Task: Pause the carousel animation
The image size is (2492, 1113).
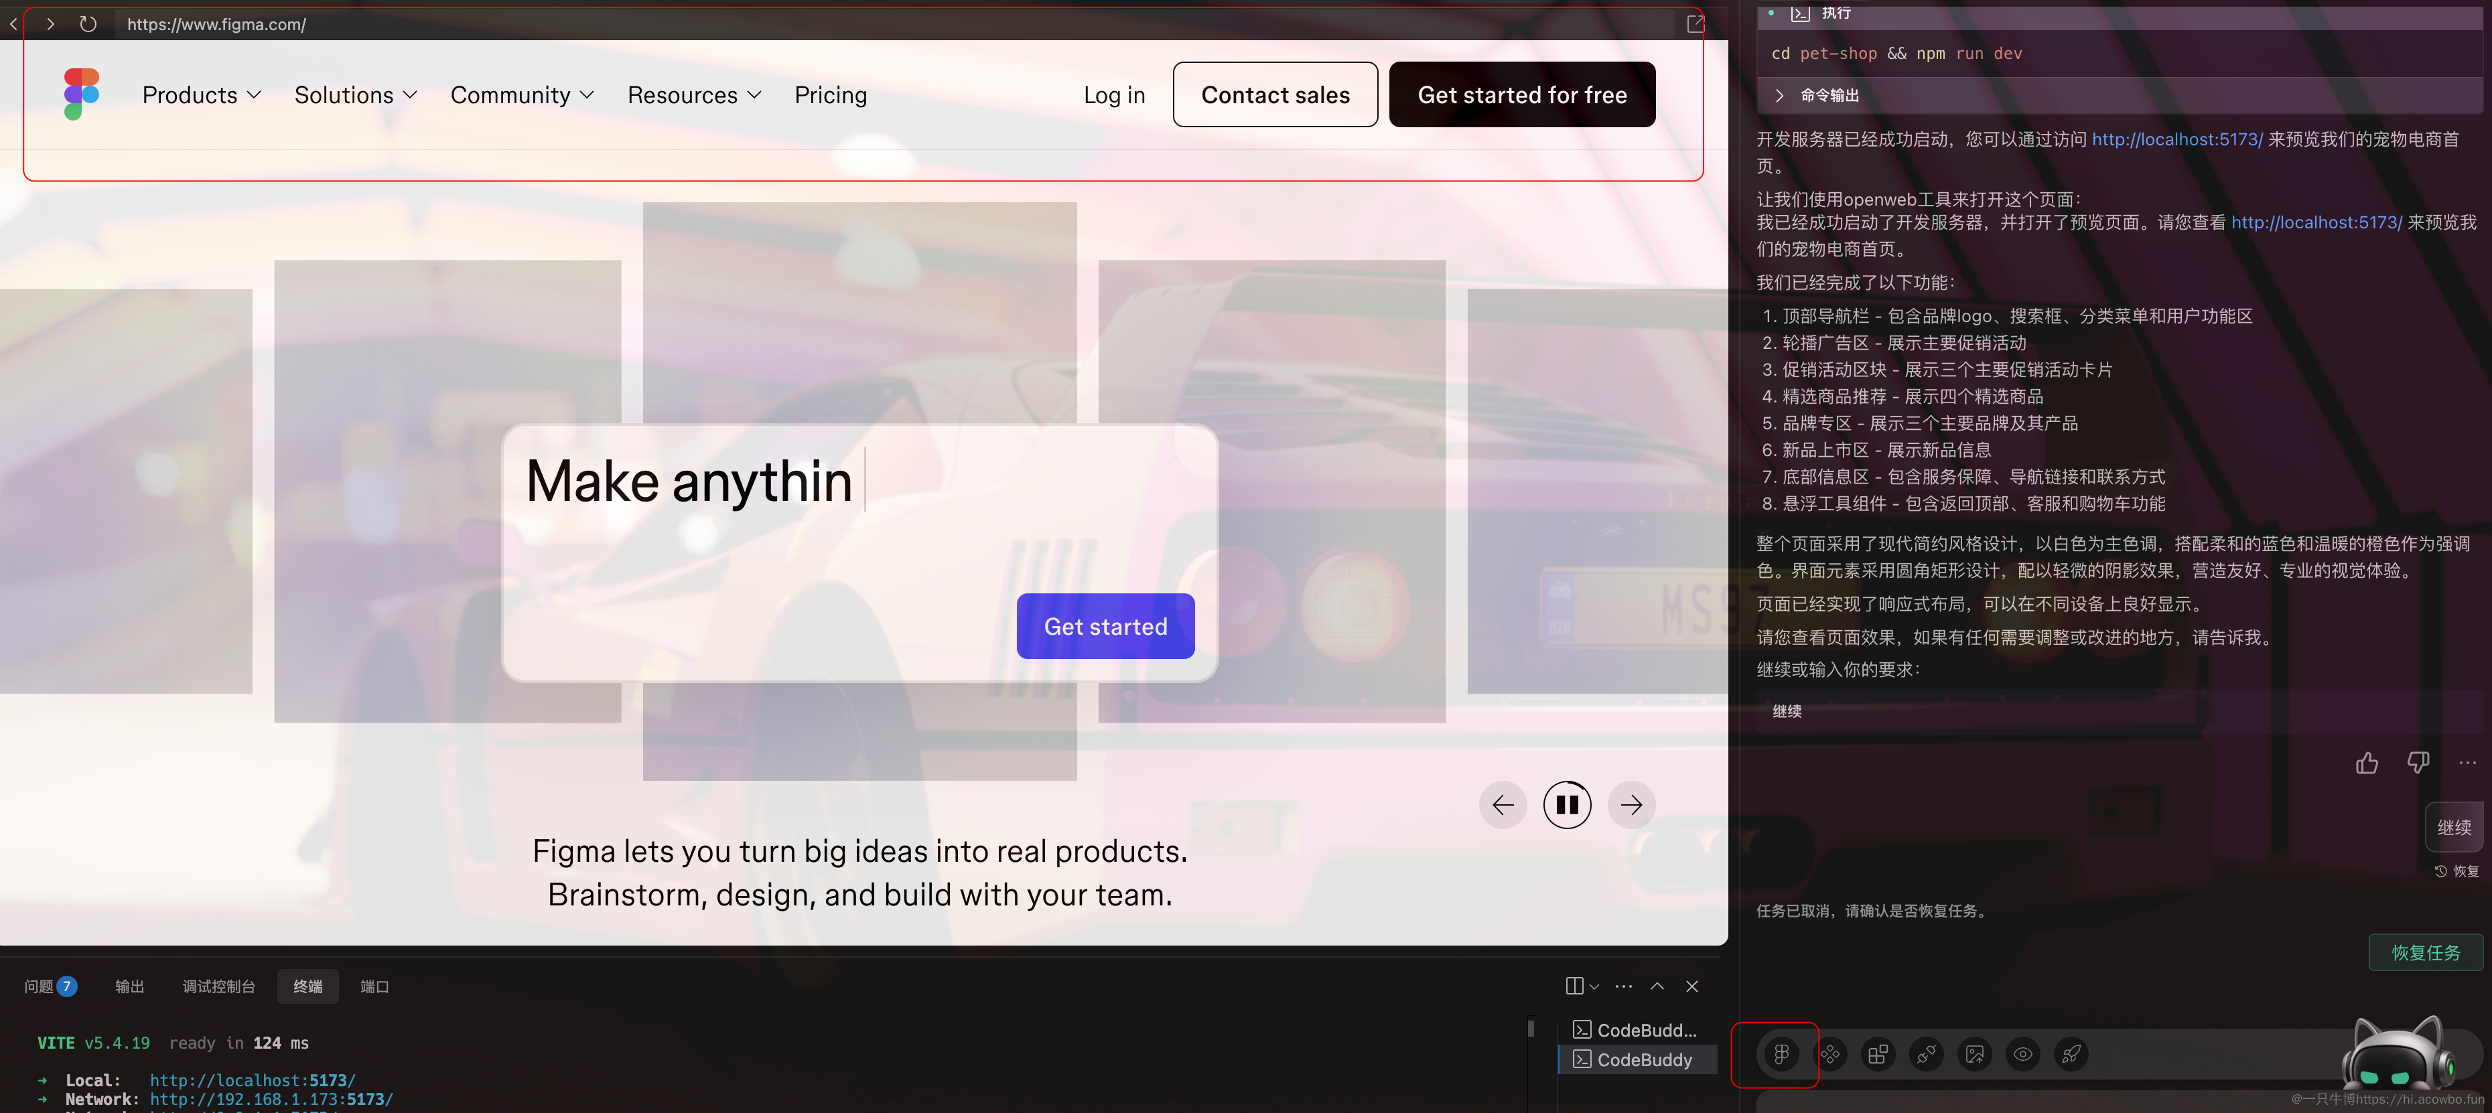Action: point(1566,804)
